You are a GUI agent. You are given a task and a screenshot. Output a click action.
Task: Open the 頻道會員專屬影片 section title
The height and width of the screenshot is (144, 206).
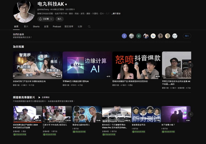[x=24, y=97]
